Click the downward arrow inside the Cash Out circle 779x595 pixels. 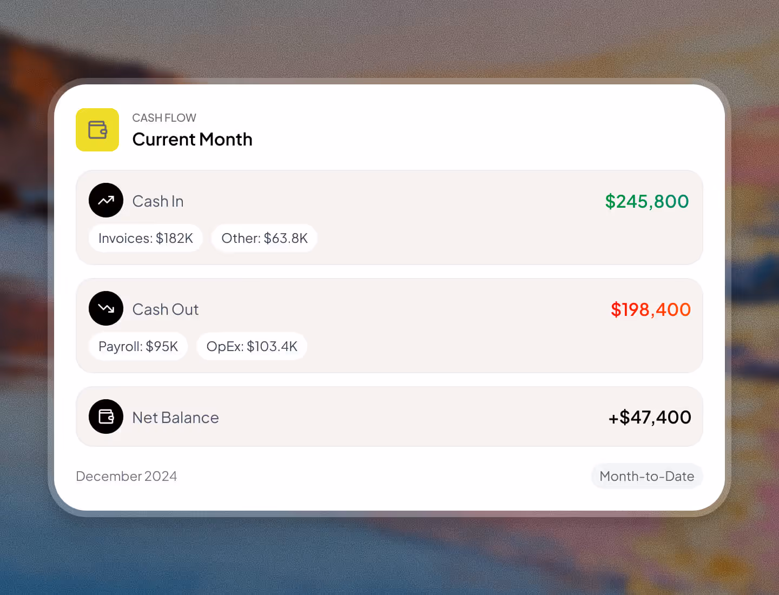click(x=106, y=308)
